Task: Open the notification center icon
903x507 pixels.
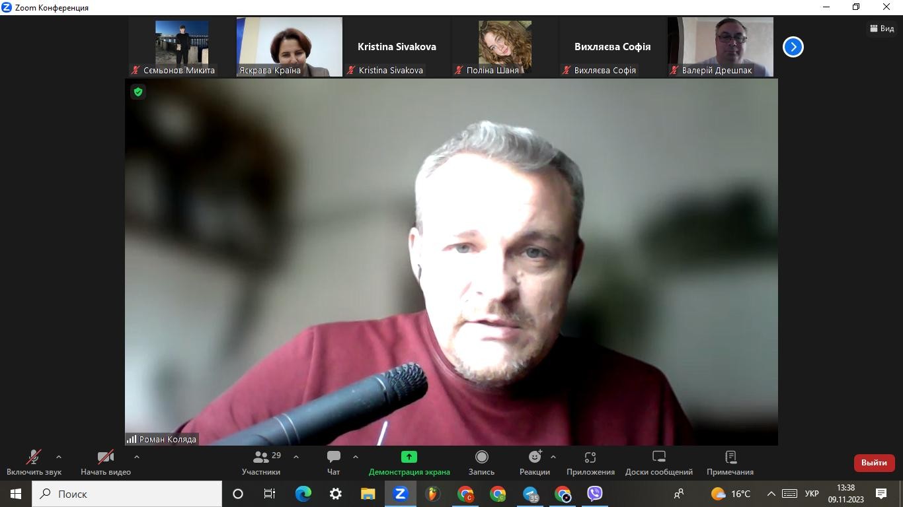Action: click(x=881, y=494)
